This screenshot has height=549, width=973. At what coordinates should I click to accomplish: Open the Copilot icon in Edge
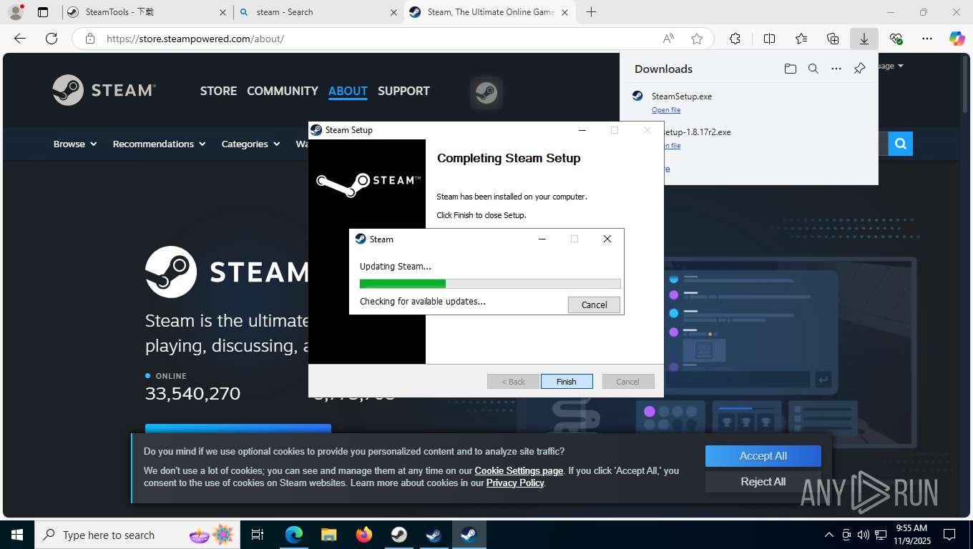coord(957,39)
